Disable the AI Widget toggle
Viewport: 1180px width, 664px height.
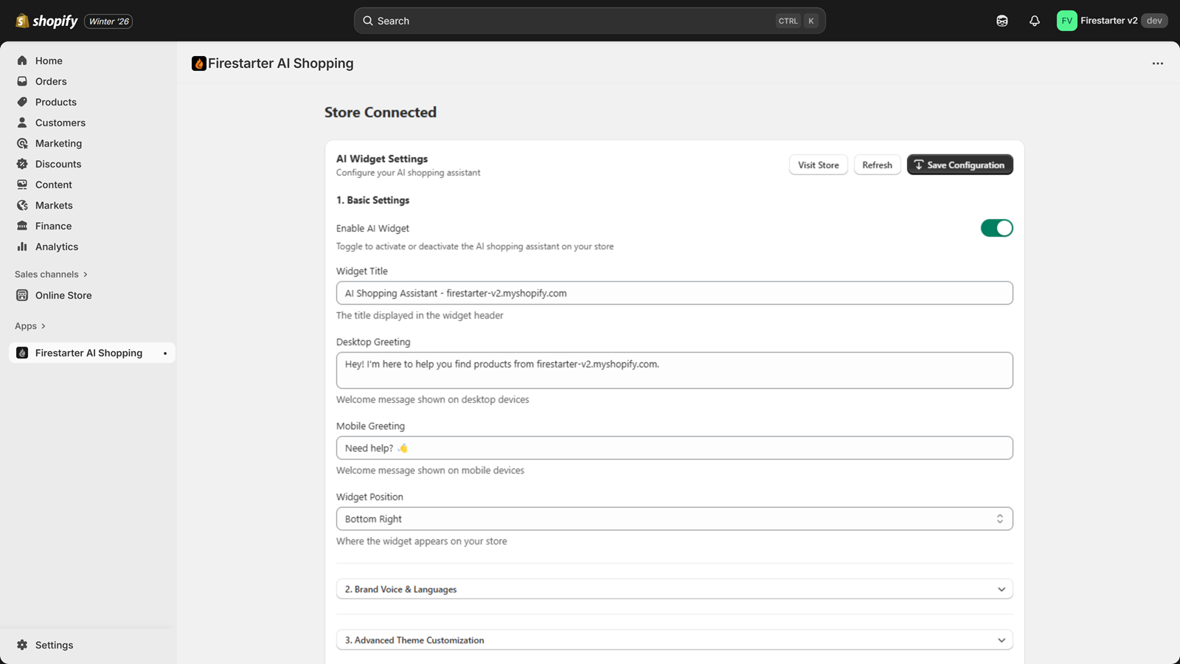[996, 227]
